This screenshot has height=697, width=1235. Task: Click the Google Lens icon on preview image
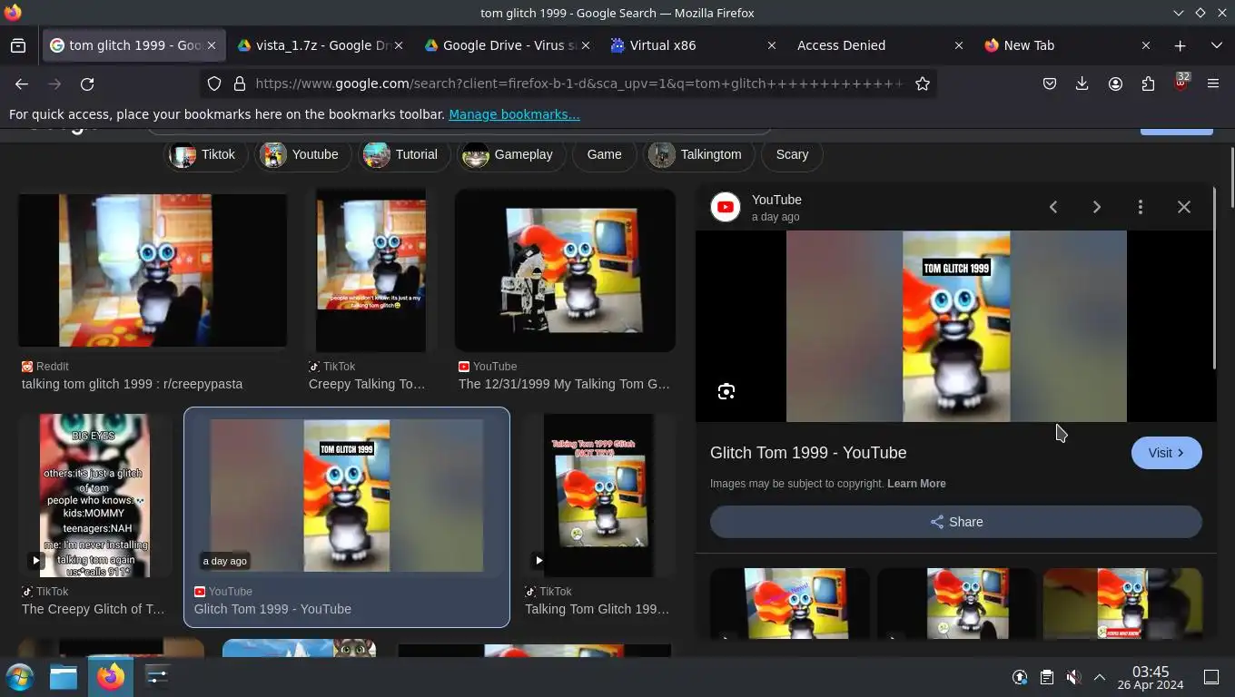[726, 391]
